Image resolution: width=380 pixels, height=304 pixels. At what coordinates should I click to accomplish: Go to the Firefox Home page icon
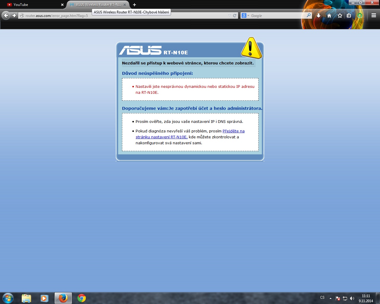pyautogui.click(x=329, y=15)
